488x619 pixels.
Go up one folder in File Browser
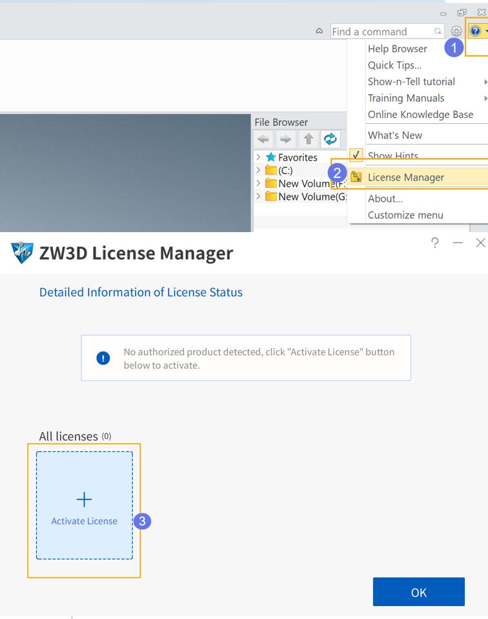pos(308,139)
